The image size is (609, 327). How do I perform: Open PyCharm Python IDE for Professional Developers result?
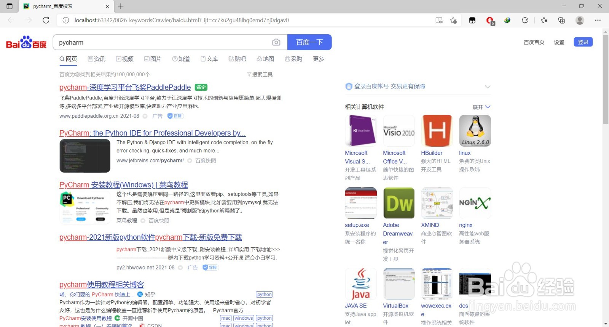[153, 133]
